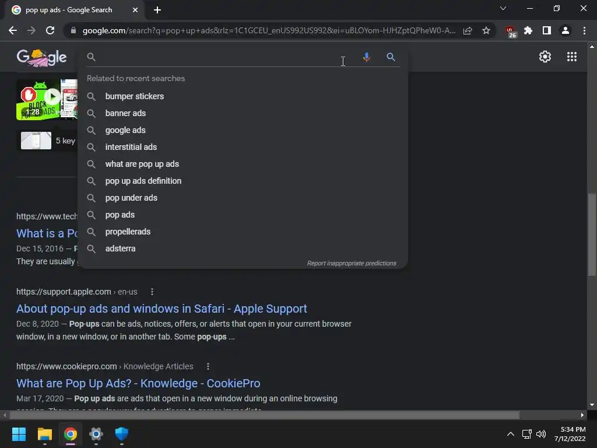
Task: Open the Chrome side panel
Action: coord(547,30)
